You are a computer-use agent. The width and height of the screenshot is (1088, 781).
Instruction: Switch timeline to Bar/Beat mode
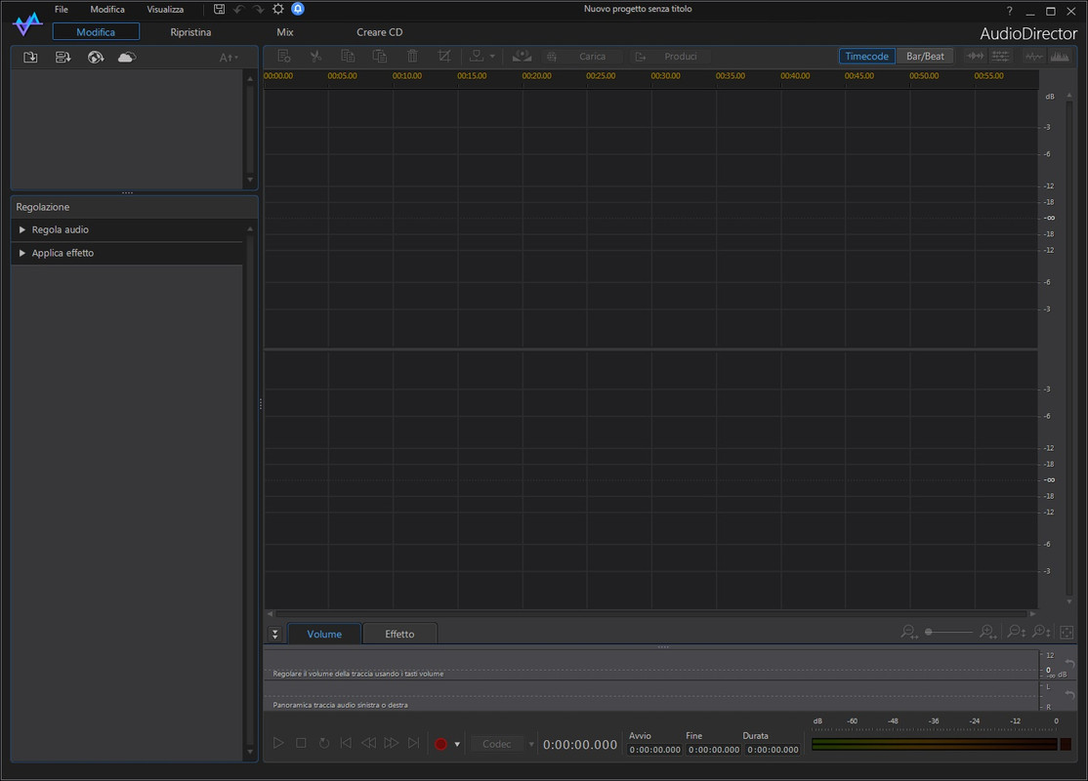point(925,57)
